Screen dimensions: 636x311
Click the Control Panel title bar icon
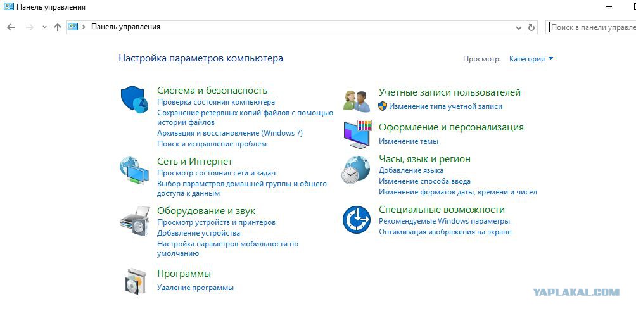[x=8, y=7]
